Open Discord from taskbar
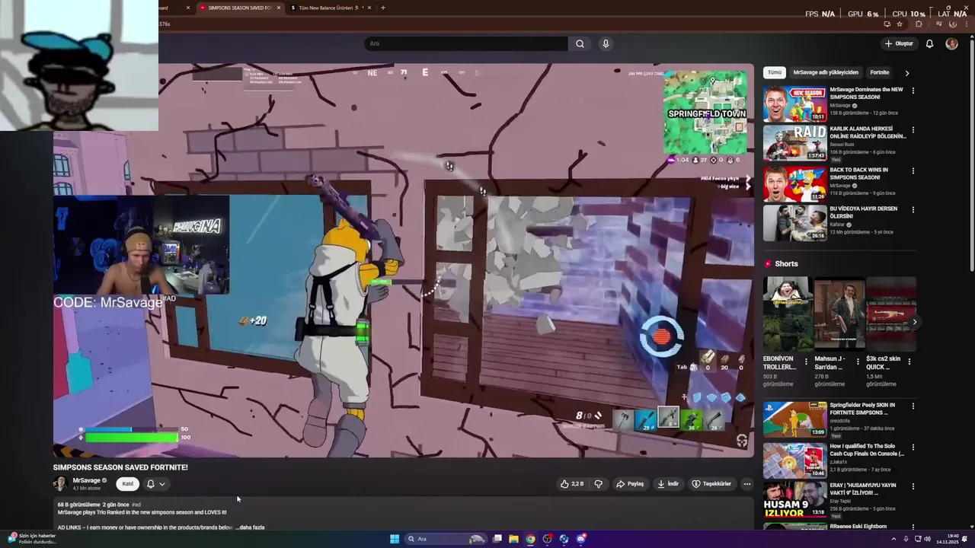This screenshot has width=975, height=548. (x=581, y=539)
